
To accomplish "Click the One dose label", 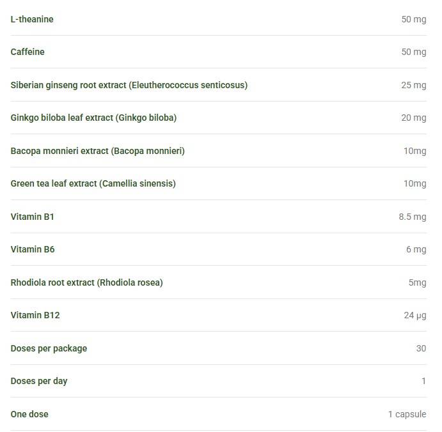I will pos(29,414).
